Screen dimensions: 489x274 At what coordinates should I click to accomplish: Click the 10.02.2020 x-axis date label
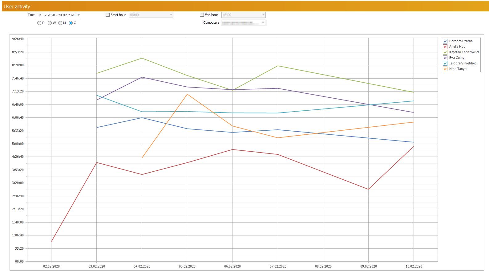(x=414, y=266)
